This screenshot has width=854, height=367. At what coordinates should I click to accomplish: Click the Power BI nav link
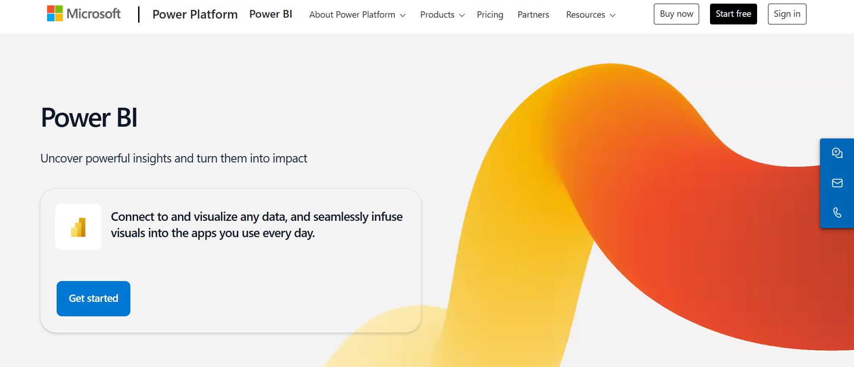tap(271, 14)
